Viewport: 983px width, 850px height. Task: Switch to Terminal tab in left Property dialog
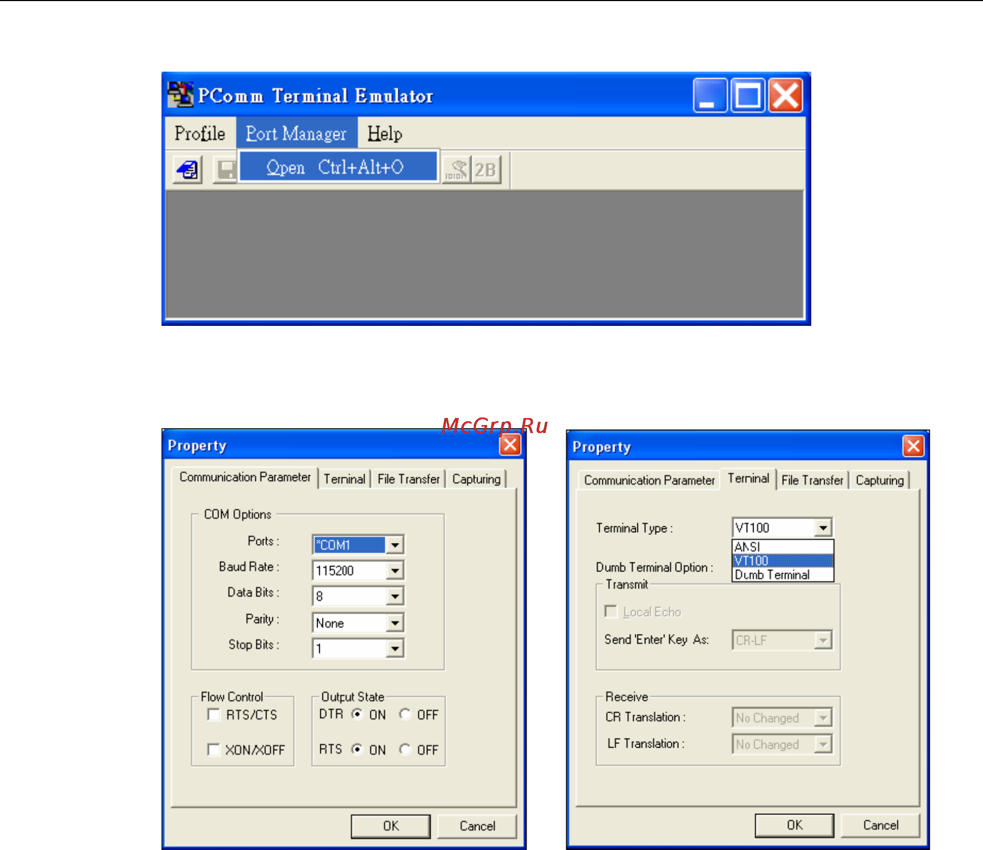(345, 479)
